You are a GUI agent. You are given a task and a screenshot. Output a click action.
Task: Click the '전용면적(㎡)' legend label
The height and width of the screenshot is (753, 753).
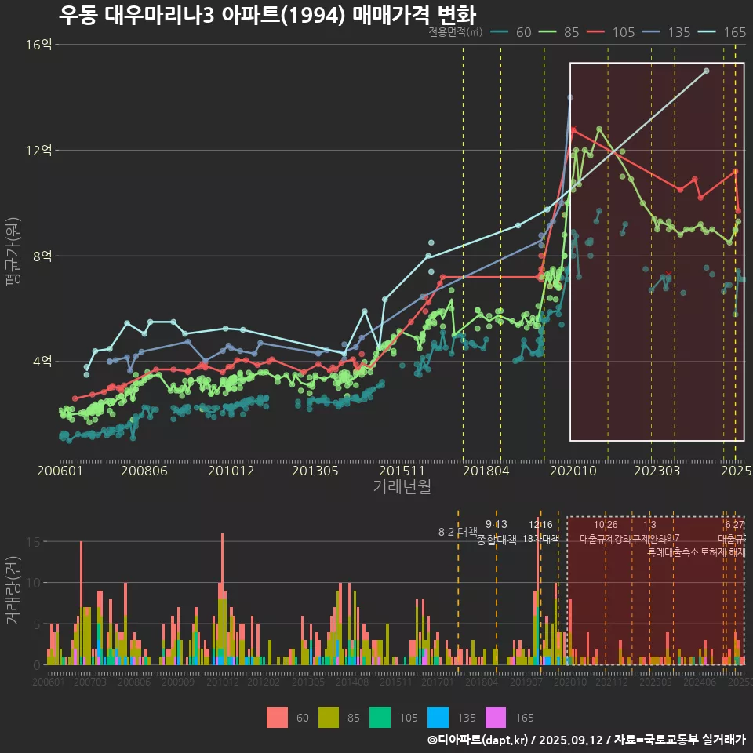(455, 32)
